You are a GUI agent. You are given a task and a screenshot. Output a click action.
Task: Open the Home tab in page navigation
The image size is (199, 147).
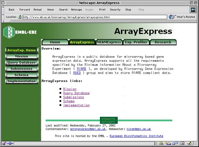[x=55, y=42]
